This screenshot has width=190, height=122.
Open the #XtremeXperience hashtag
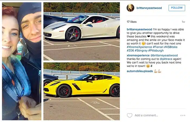(x=139, y=47)
